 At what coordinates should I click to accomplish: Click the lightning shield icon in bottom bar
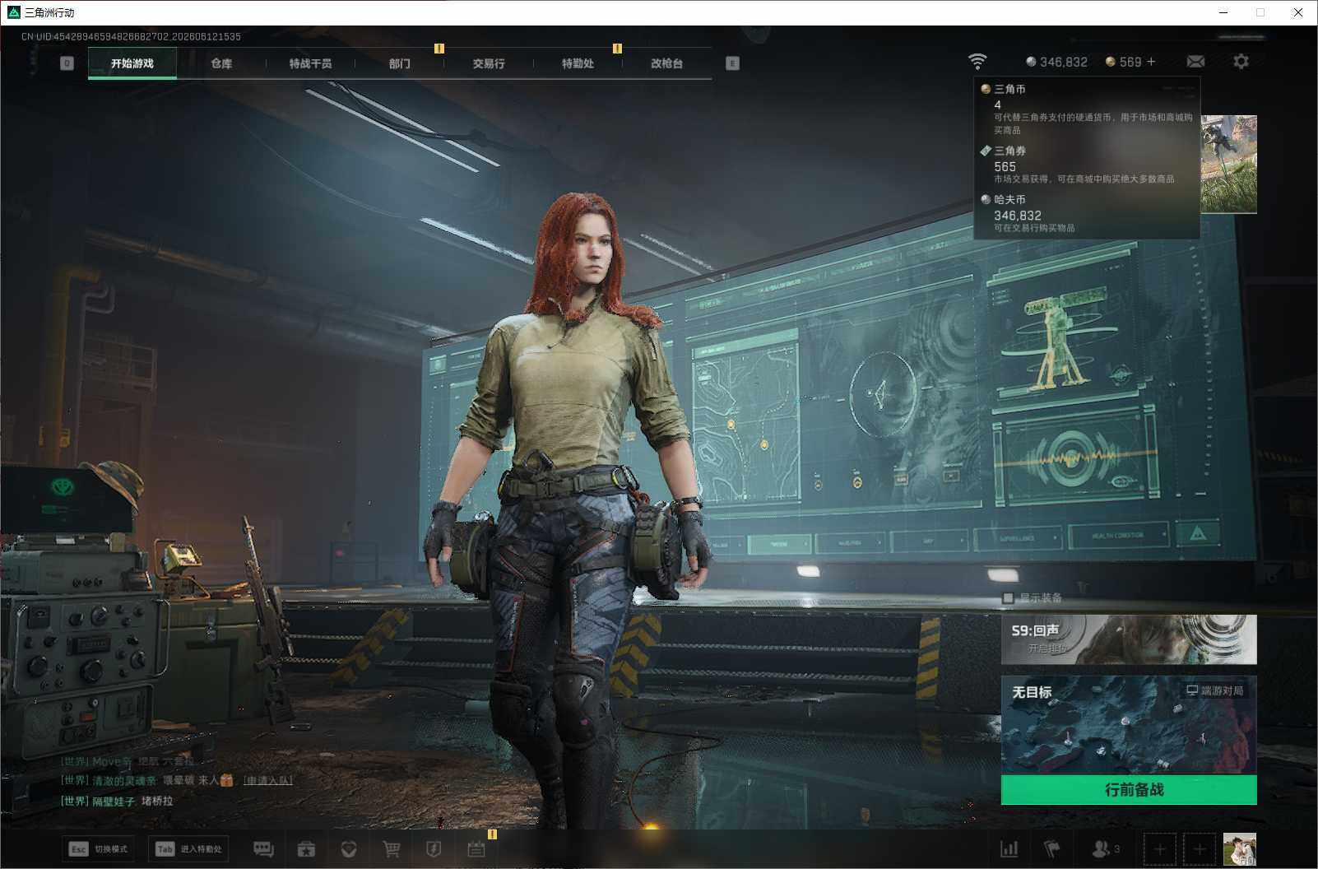pos(434,849)
